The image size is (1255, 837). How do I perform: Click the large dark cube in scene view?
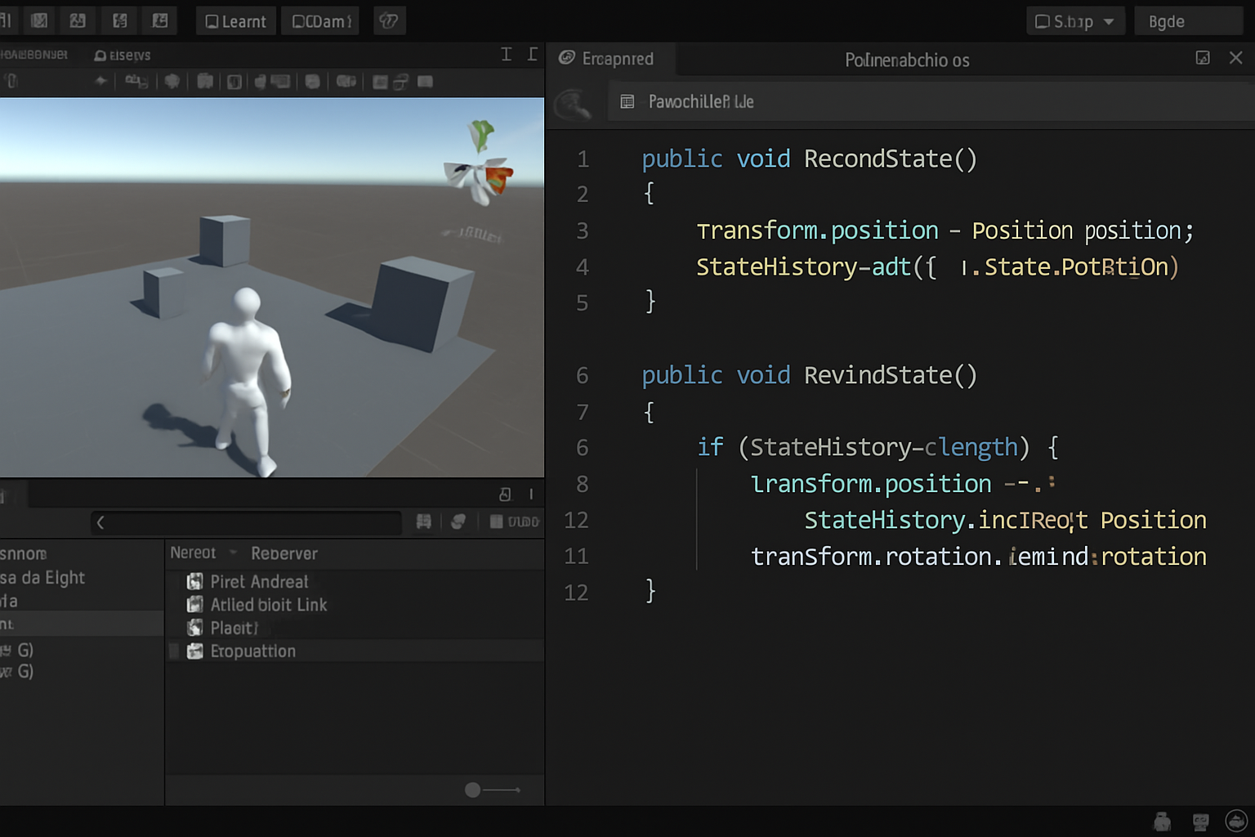coord(425,302)
